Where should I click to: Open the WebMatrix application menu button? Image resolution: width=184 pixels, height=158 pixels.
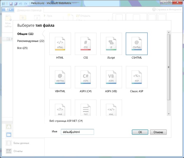[x=8, y=10]
